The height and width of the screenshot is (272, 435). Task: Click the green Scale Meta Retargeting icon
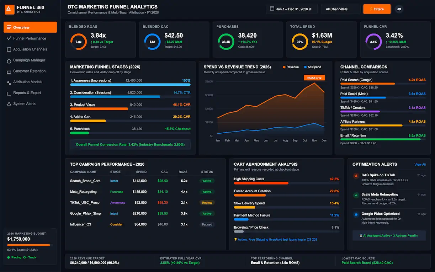[356, 195]
